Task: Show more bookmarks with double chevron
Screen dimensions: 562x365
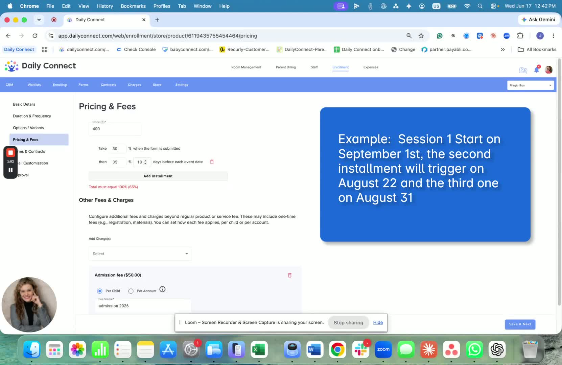Action: (503, 49)
